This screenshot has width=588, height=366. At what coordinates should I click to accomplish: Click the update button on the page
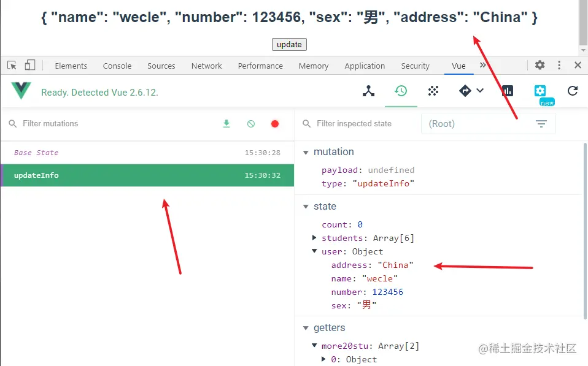[289, 44]
